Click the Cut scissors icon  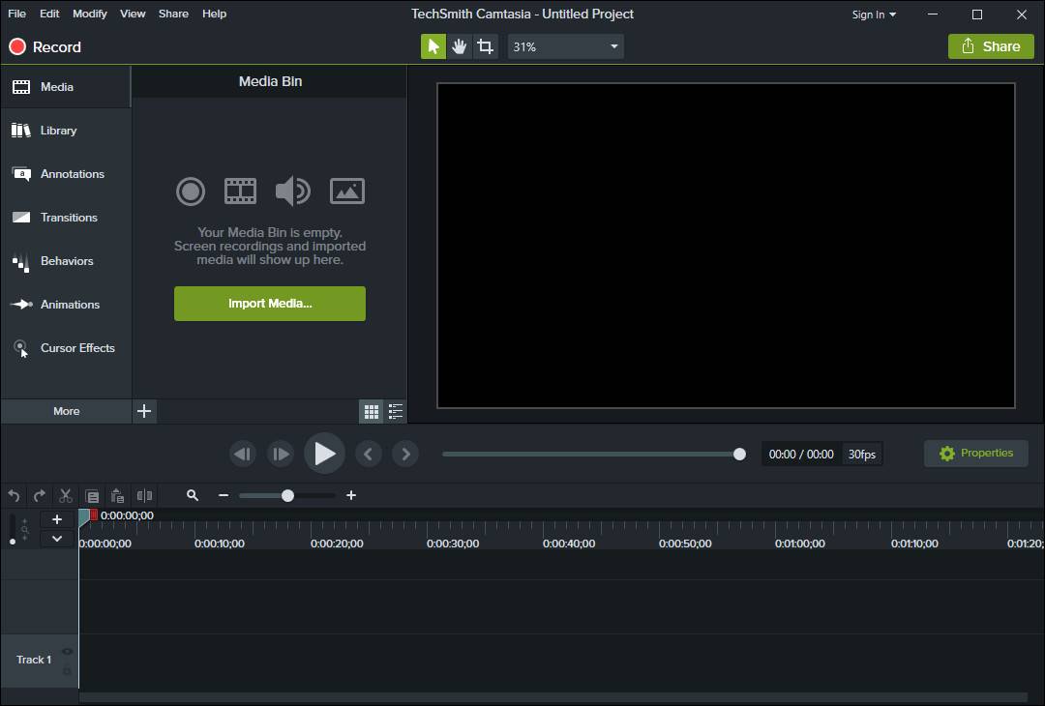66,495
